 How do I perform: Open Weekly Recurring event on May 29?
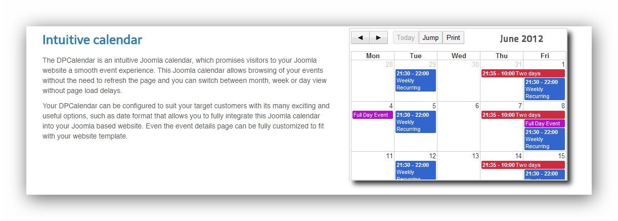[415, 80]
